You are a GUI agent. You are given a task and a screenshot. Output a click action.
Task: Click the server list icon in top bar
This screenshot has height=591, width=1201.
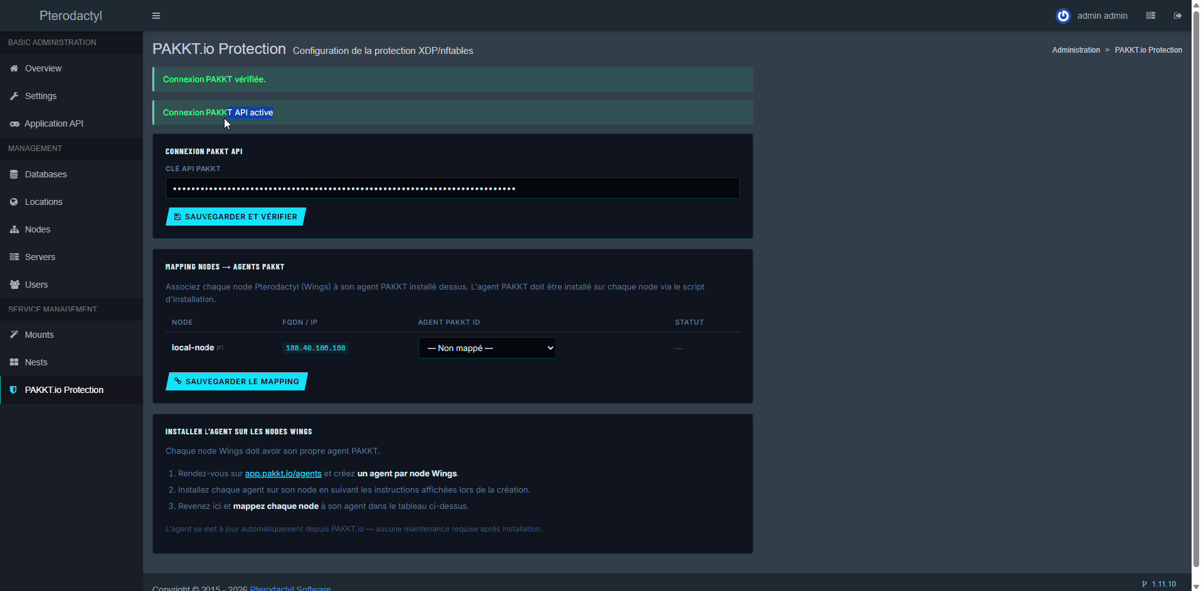tap(1150, 16)
